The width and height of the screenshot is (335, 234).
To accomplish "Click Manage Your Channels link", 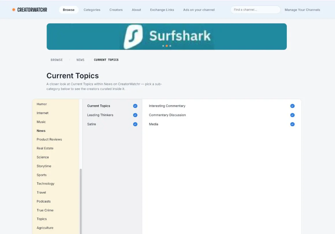I will [x=302, y=10].
